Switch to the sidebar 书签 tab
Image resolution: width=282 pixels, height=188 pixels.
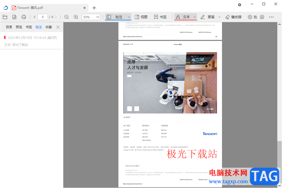(29, 27)
